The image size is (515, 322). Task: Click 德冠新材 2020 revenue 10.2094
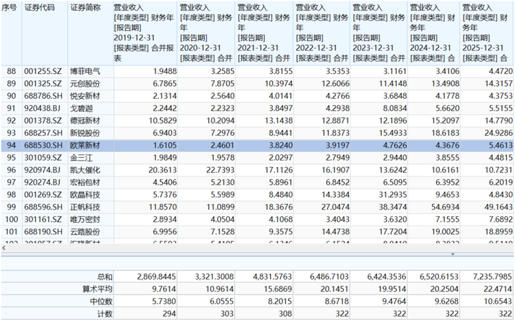(220, 121)
